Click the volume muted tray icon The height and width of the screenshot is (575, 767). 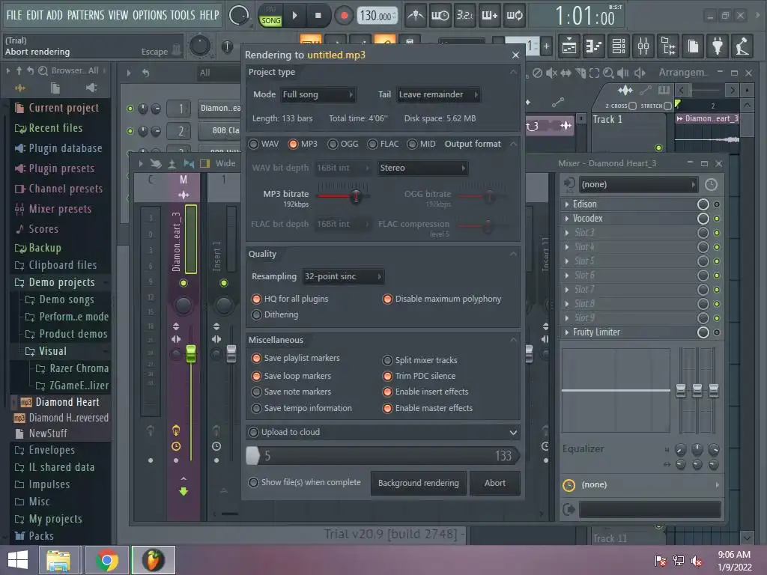point(697,561)
